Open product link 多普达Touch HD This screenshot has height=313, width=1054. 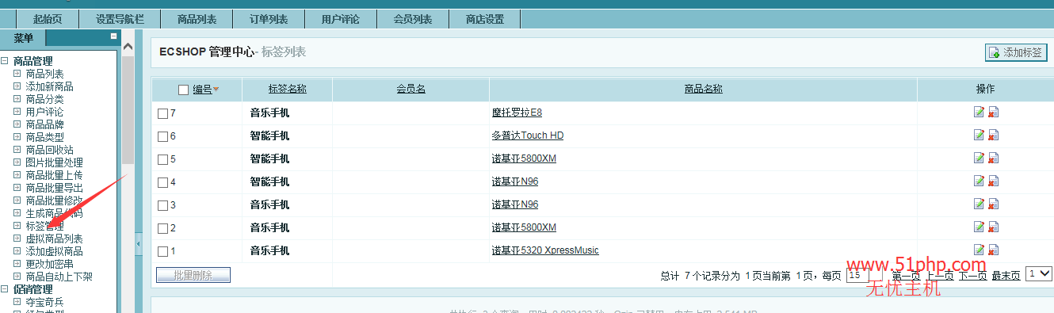click(528, 136)
